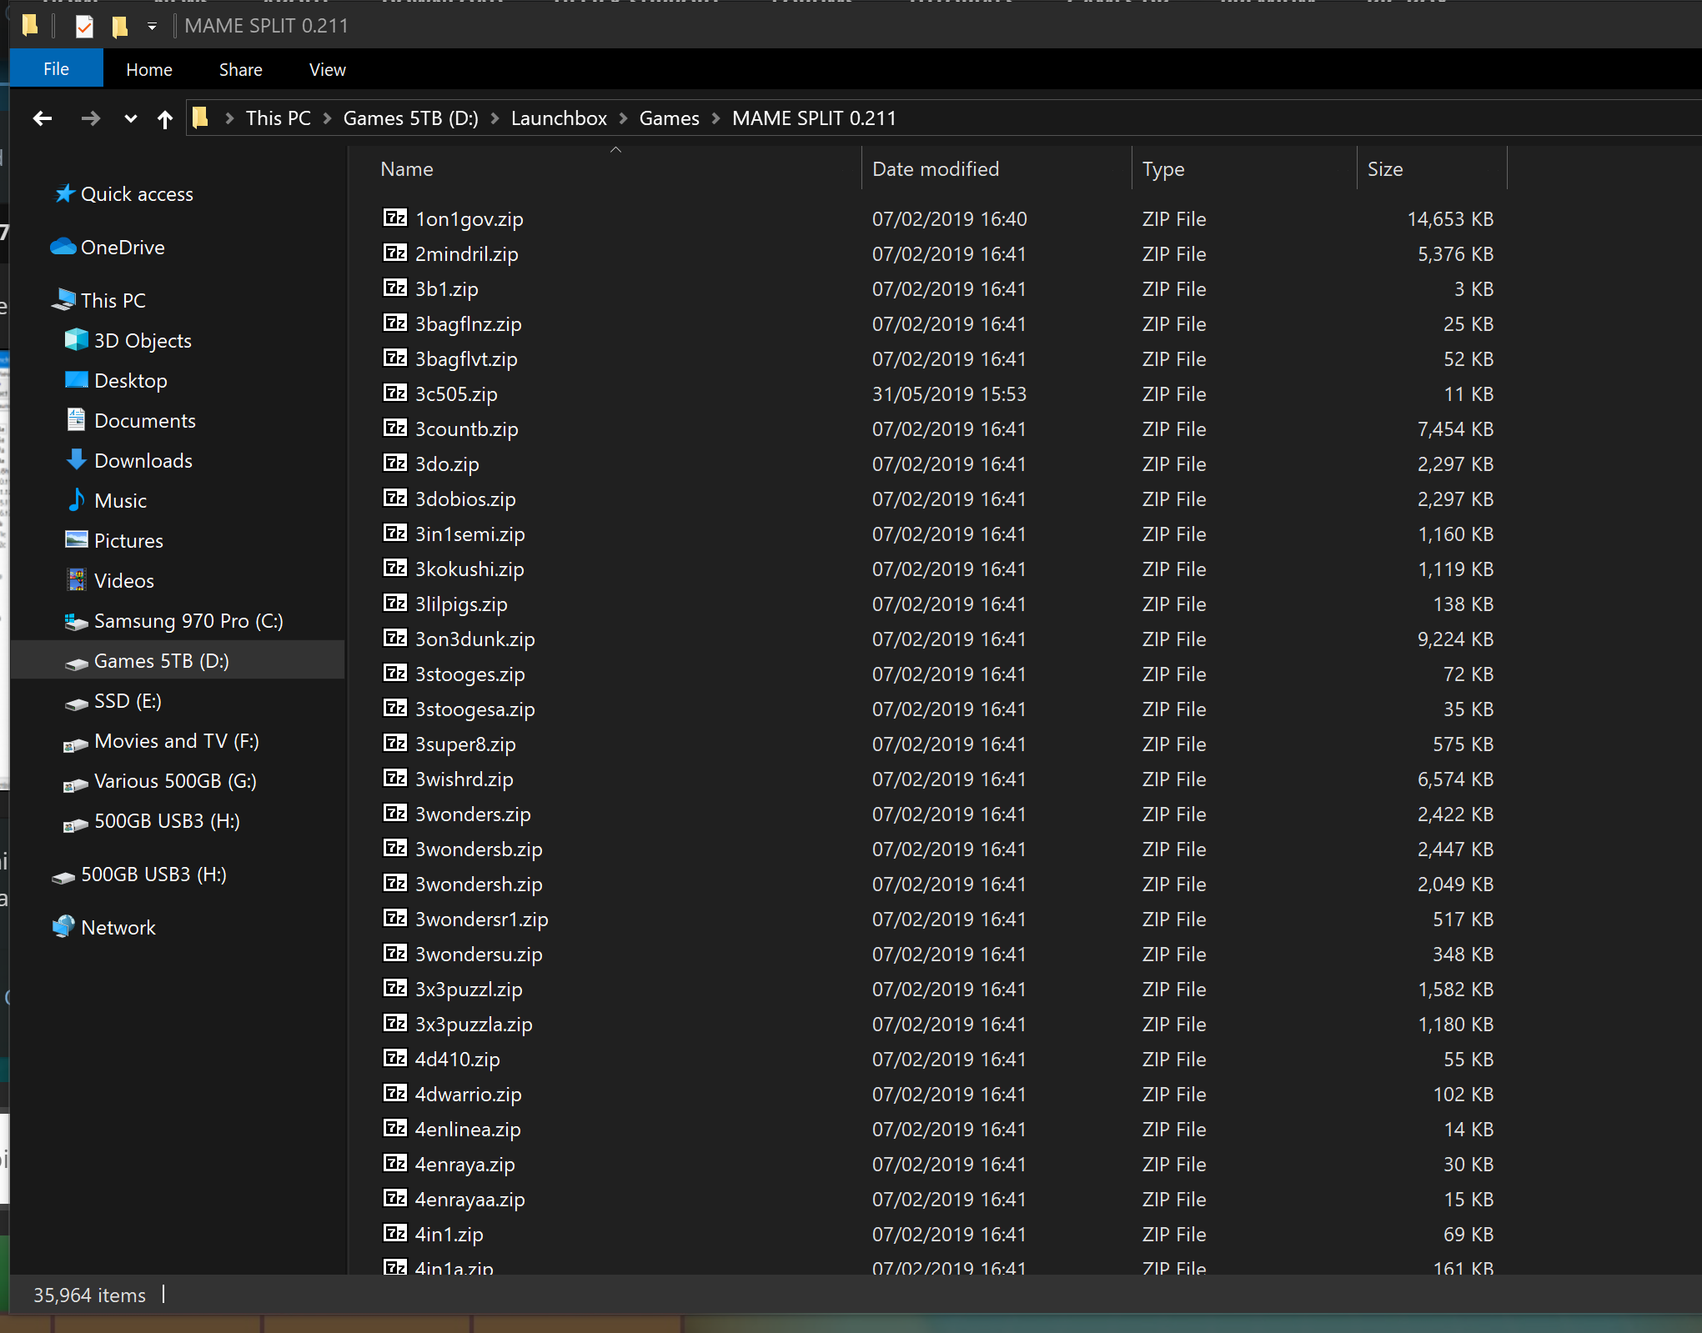
Task: Click the Back navigation arrow
Action: point(43,118)
